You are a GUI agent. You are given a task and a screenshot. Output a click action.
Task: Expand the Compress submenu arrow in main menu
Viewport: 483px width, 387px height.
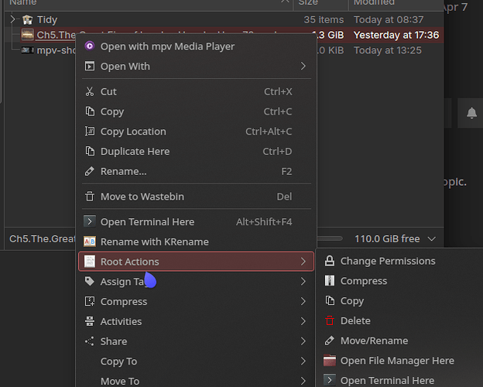coord(303,301)
